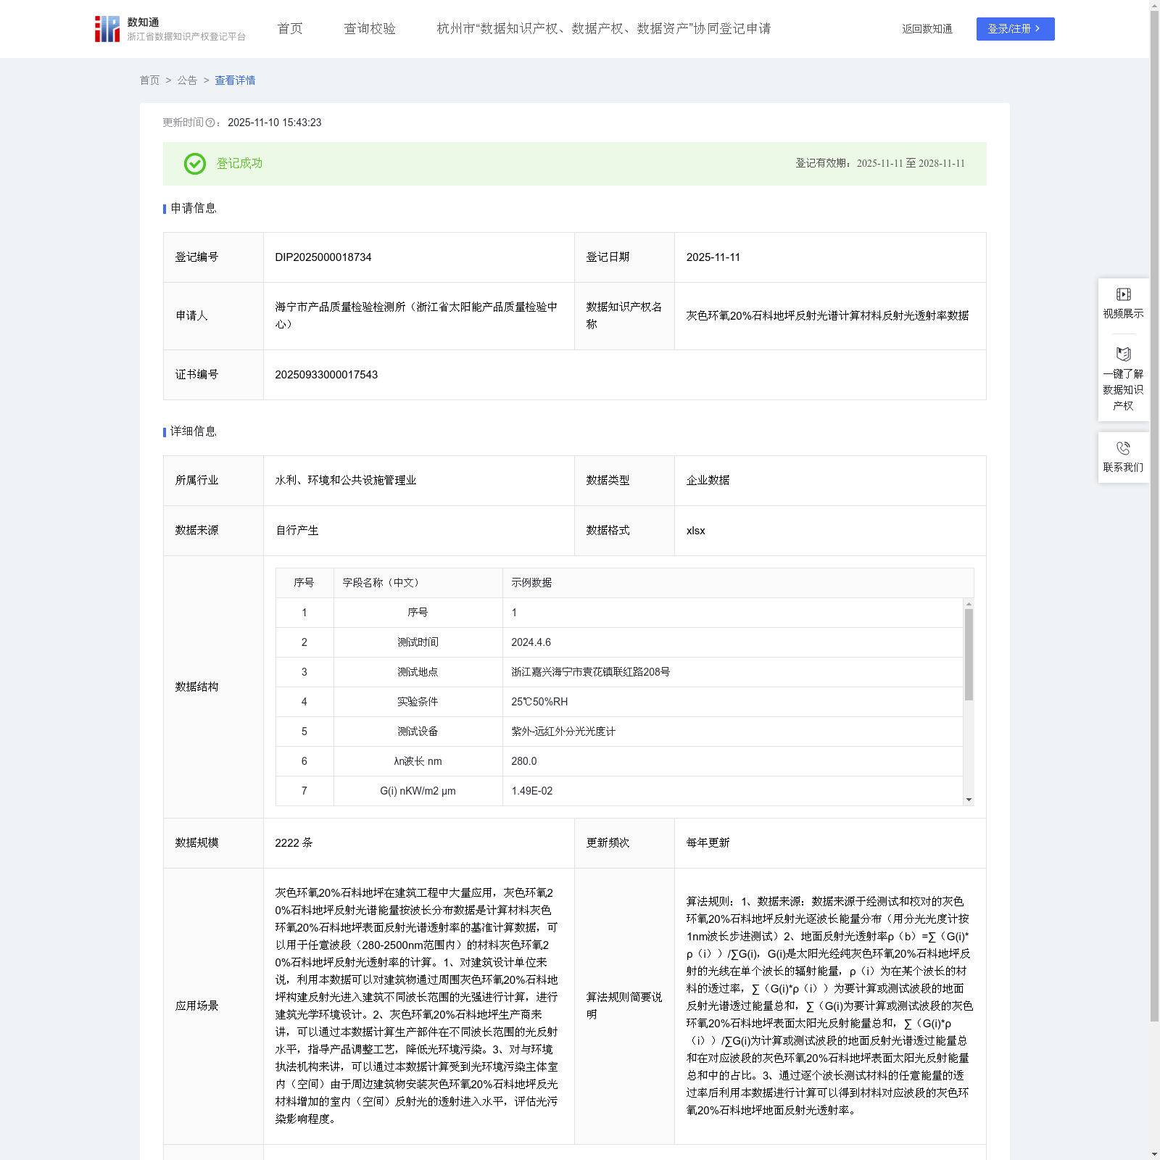
Task: Click the arrow in 登录/注册 button
Action: pos(1037,29)
